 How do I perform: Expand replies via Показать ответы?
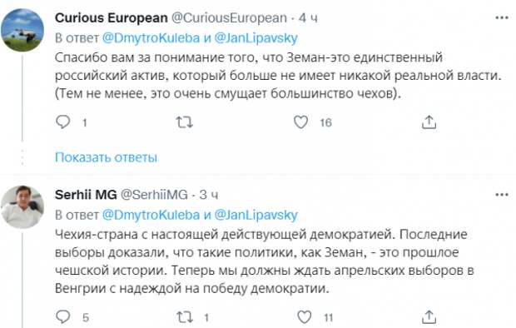click(106, 157)
